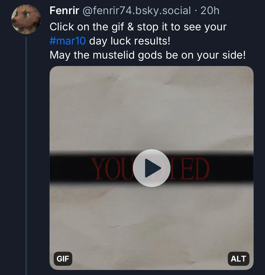Click the GIF badge label
Image resolution: width=265 pixels, height=275 pixels.
[x=63, y=259]
